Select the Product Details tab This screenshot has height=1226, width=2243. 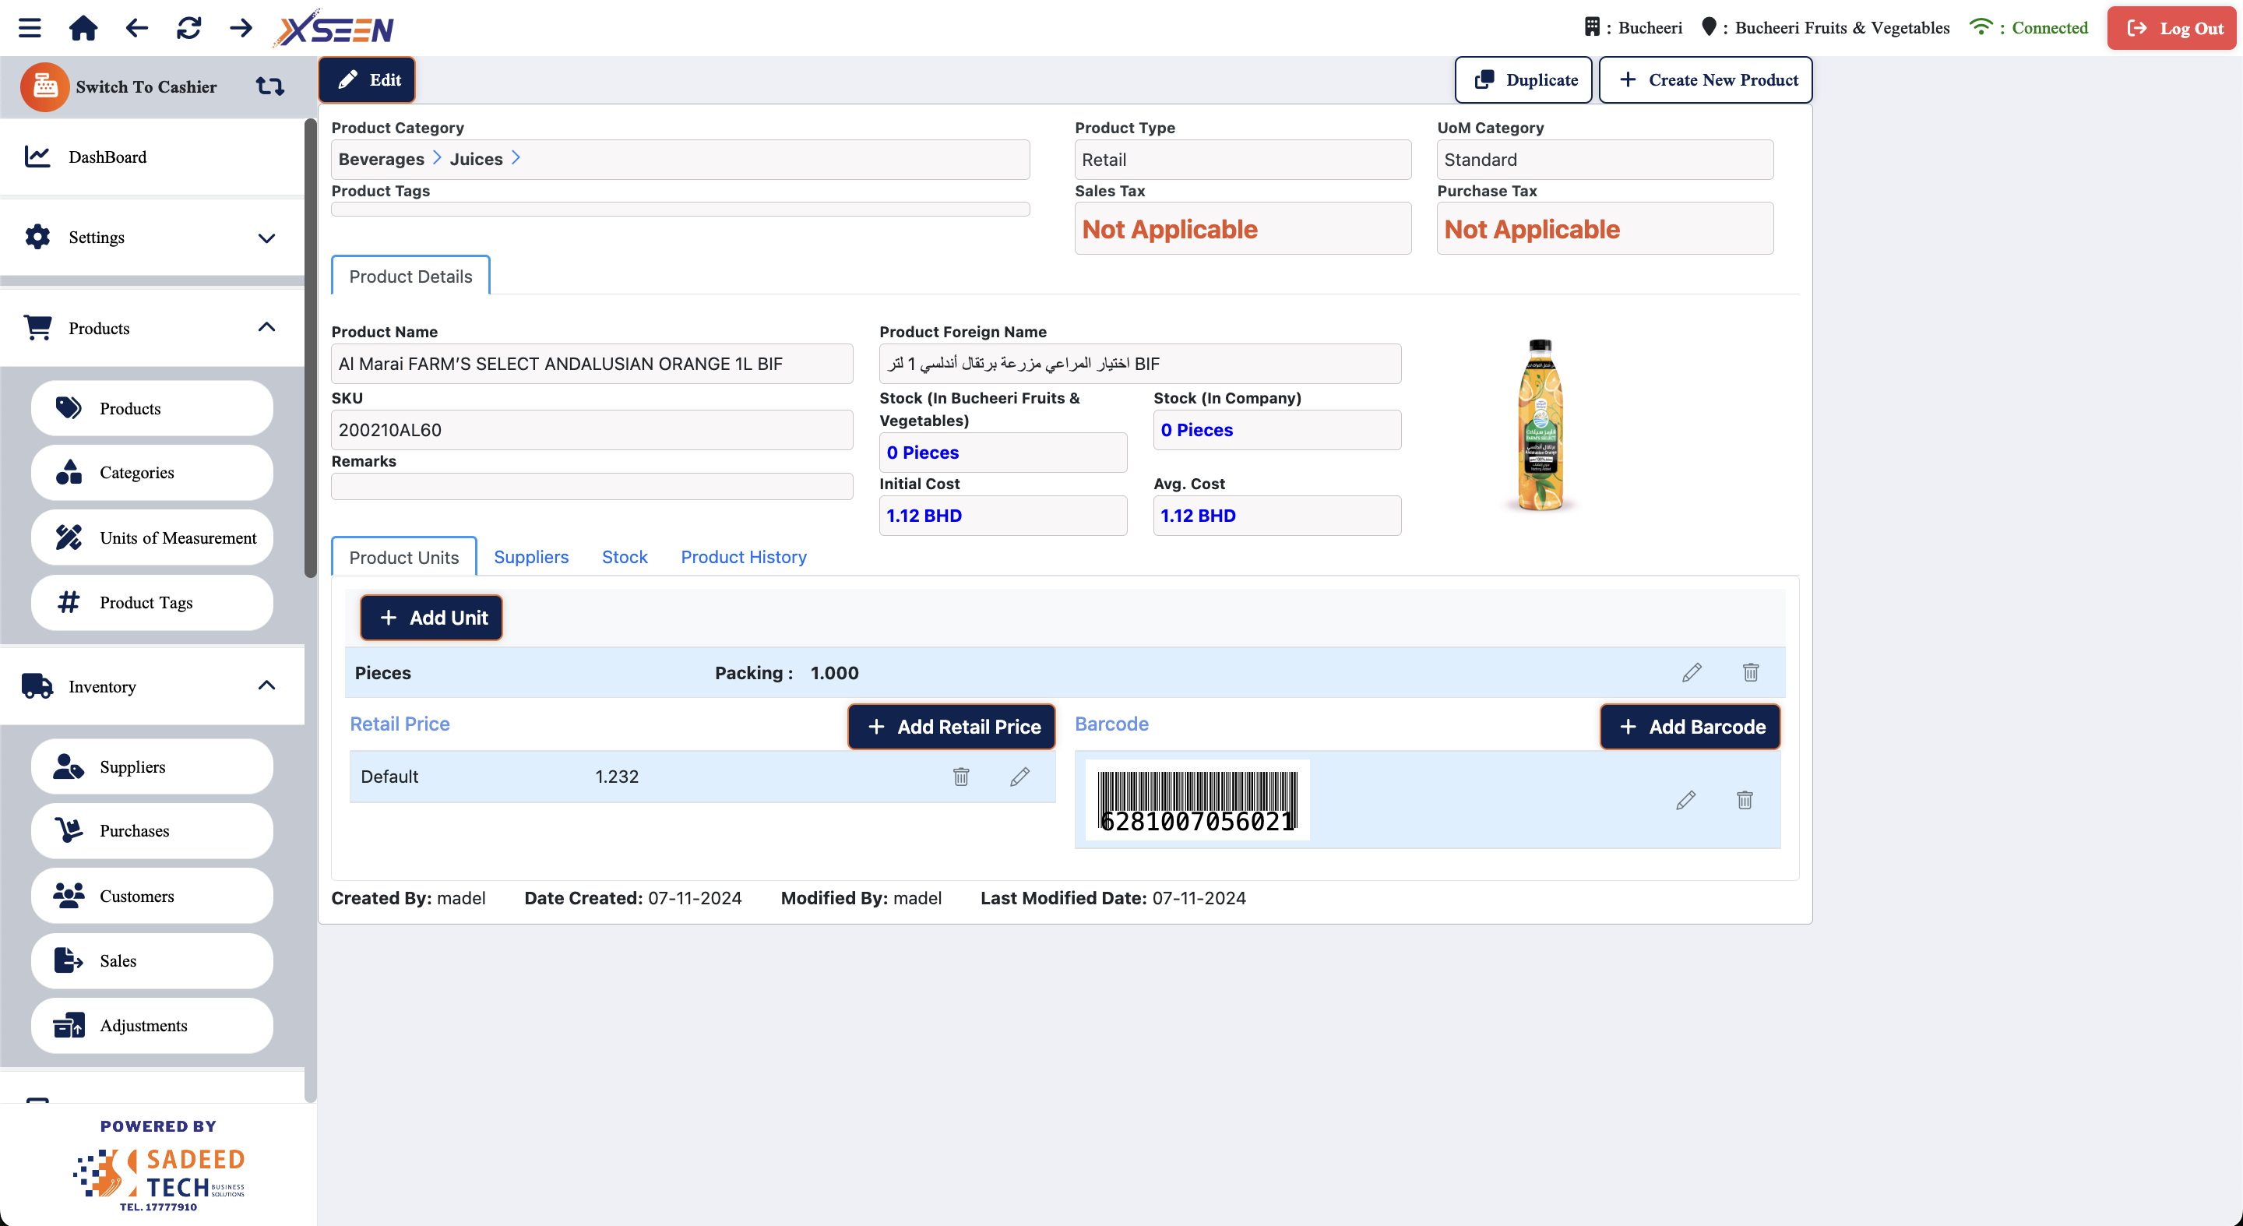click(411, 276)
